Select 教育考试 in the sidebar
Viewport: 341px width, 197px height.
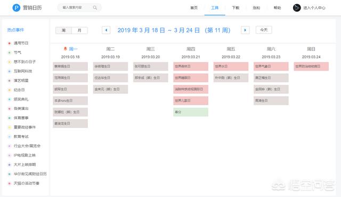click(x=21, y=136)
